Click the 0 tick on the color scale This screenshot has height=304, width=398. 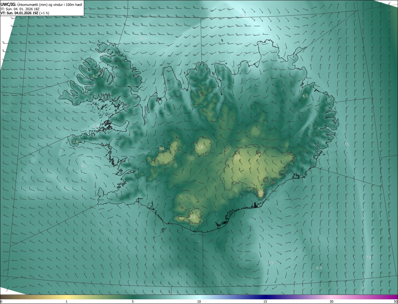1,302
